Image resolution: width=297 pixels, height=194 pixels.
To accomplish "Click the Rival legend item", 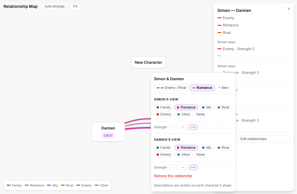I will pos(67,185).
